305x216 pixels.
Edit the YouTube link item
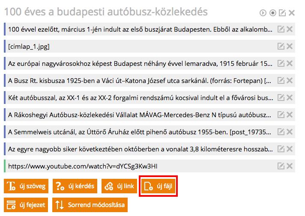[x=281, y=166]
